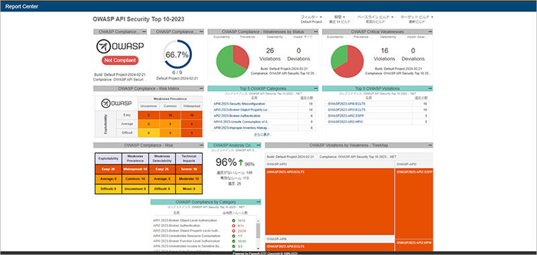Viewport: 537px width, 255px height.
Task: Open API3:2023-Broken Object Property Le... link
Action: 242,110
